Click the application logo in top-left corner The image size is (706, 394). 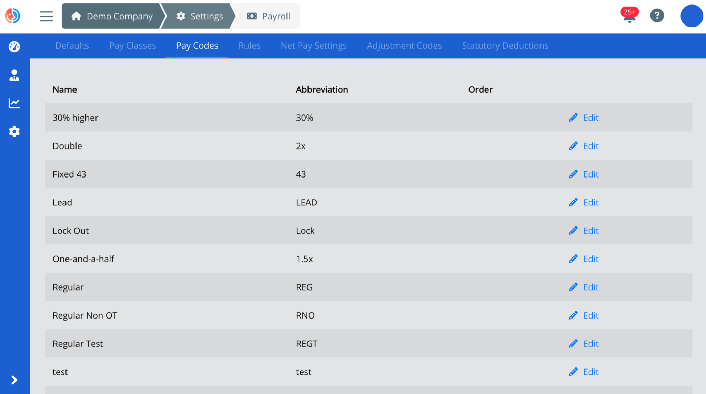[12, 16]
